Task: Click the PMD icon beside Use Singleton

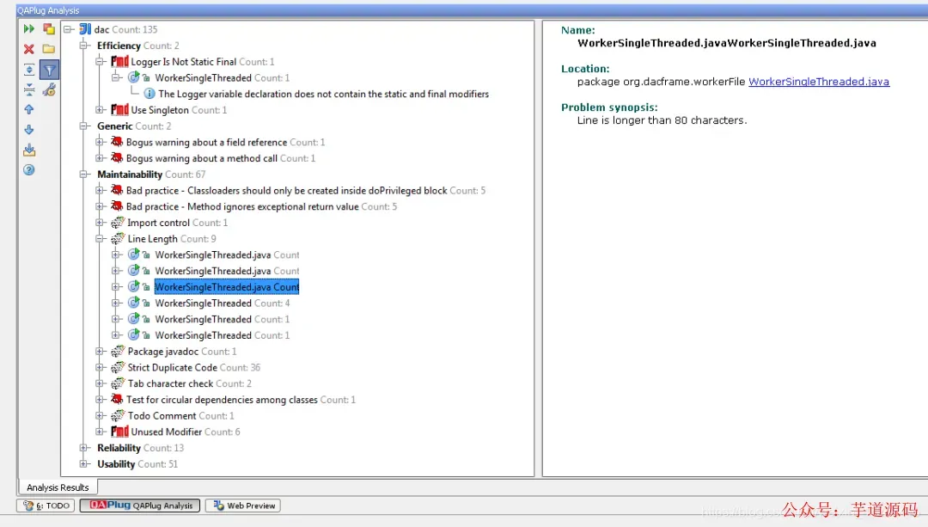Action: tap(119, 109)
